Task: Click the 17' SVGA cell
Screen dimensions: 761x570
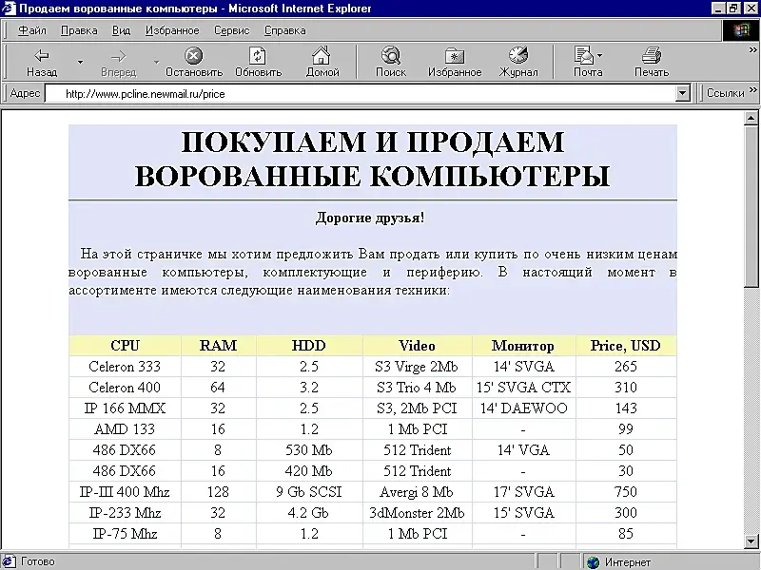Action: [523, 492]
